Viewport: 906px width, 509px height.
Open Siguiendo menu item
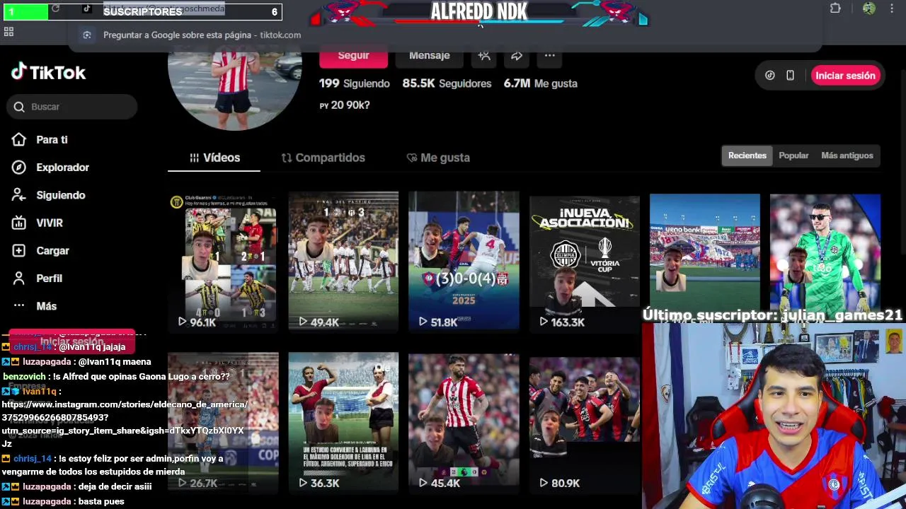click(x=61, y=195)
